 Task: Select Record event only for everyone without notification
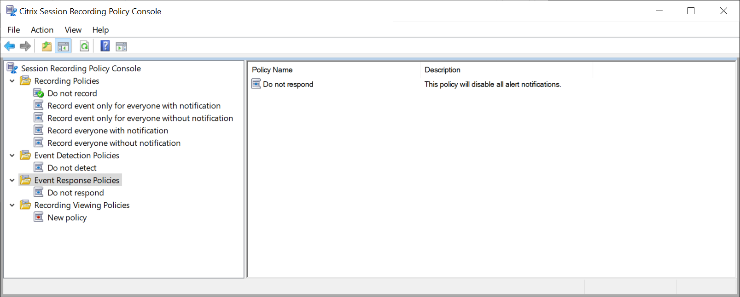coord(140,118)
